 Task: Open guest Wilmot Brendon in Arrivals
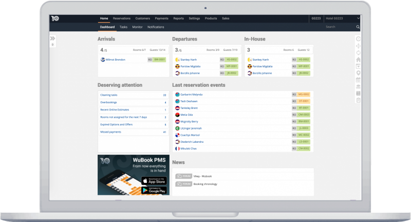click(x=116, y=60)
